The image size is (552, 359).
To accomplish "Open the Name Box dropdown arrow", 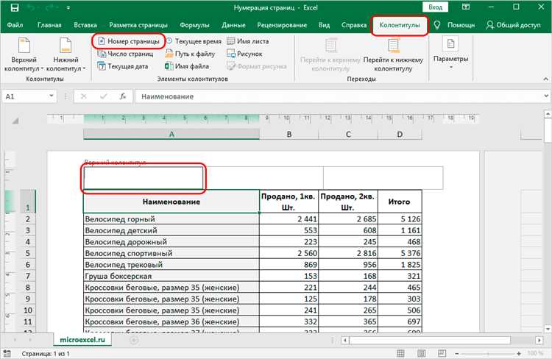I will coord(52,96).
